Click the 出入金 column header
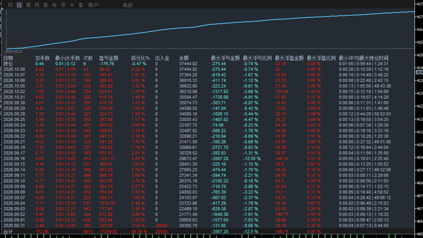The image size is (423, 238). click(x=162, y=58)
